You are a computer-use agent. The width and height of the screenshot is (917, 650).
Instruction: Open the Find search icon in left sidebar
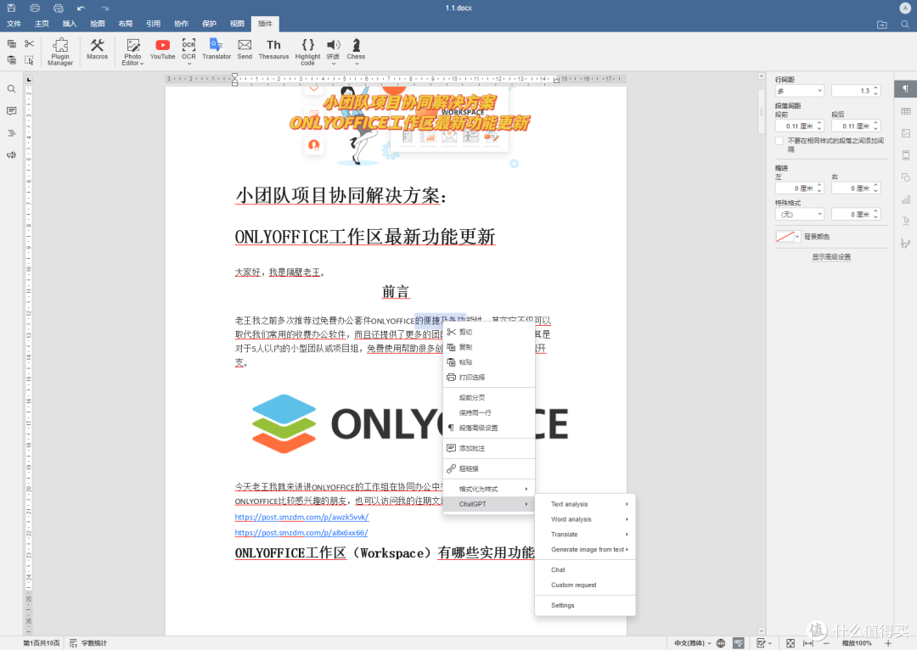11,89
